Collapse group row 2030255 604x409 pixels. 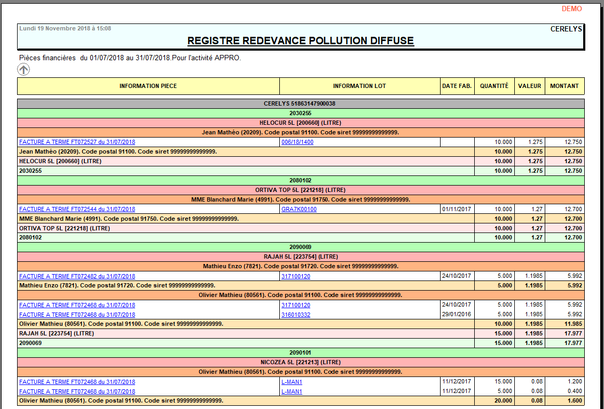tap(301, 113)
